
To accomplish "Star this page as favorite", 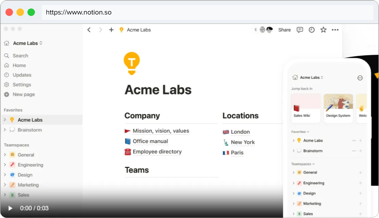I will pos(323,30).
